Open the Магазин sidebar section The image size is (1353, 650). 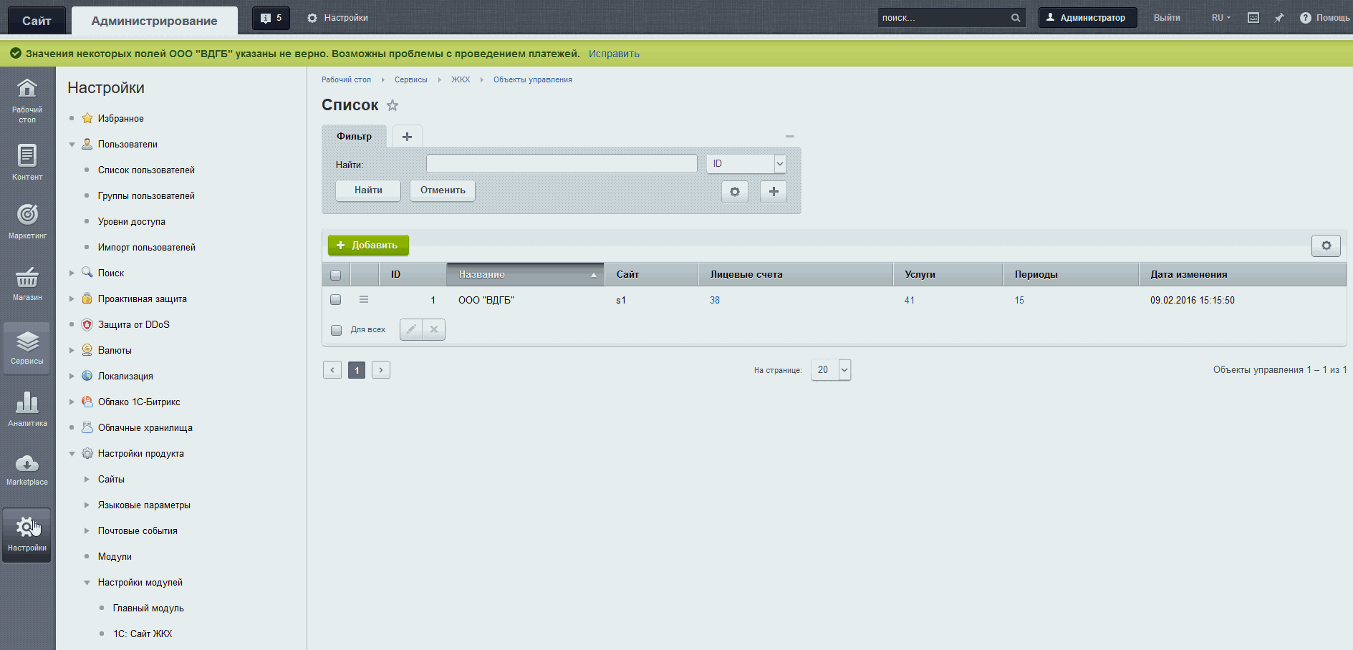pyautogui.click(x=27, y=283)
